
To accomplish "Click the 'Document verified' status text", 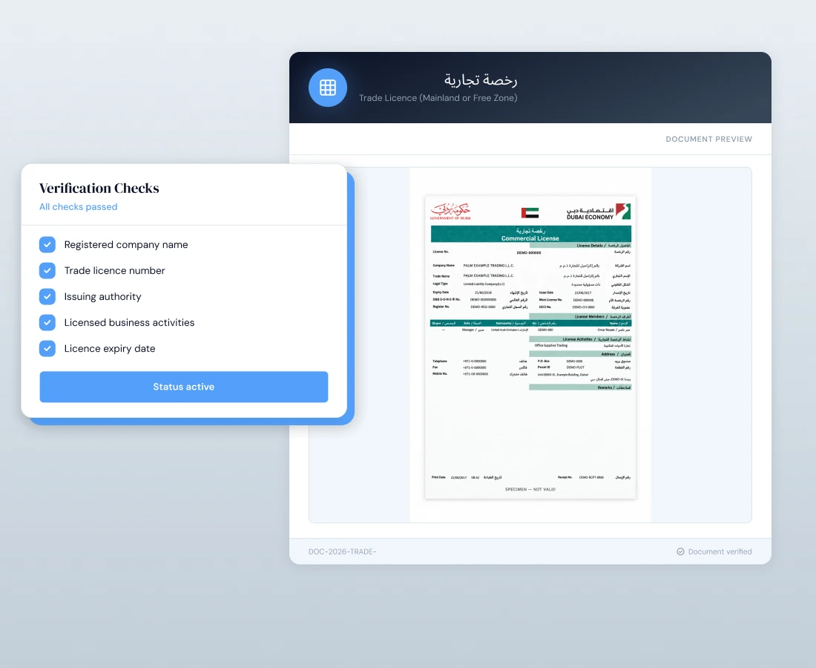I will point(720,551).
